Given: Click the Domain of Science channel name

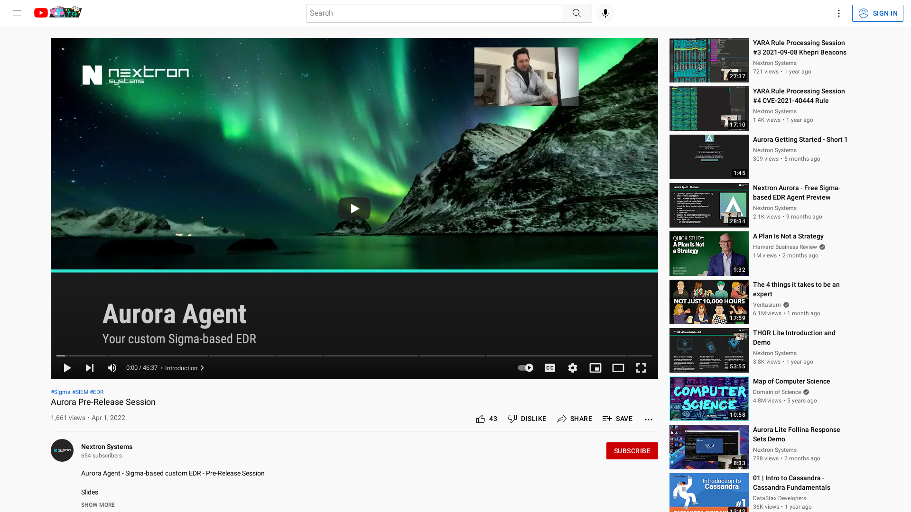Looking at the screenshot, I should (777, 392).
